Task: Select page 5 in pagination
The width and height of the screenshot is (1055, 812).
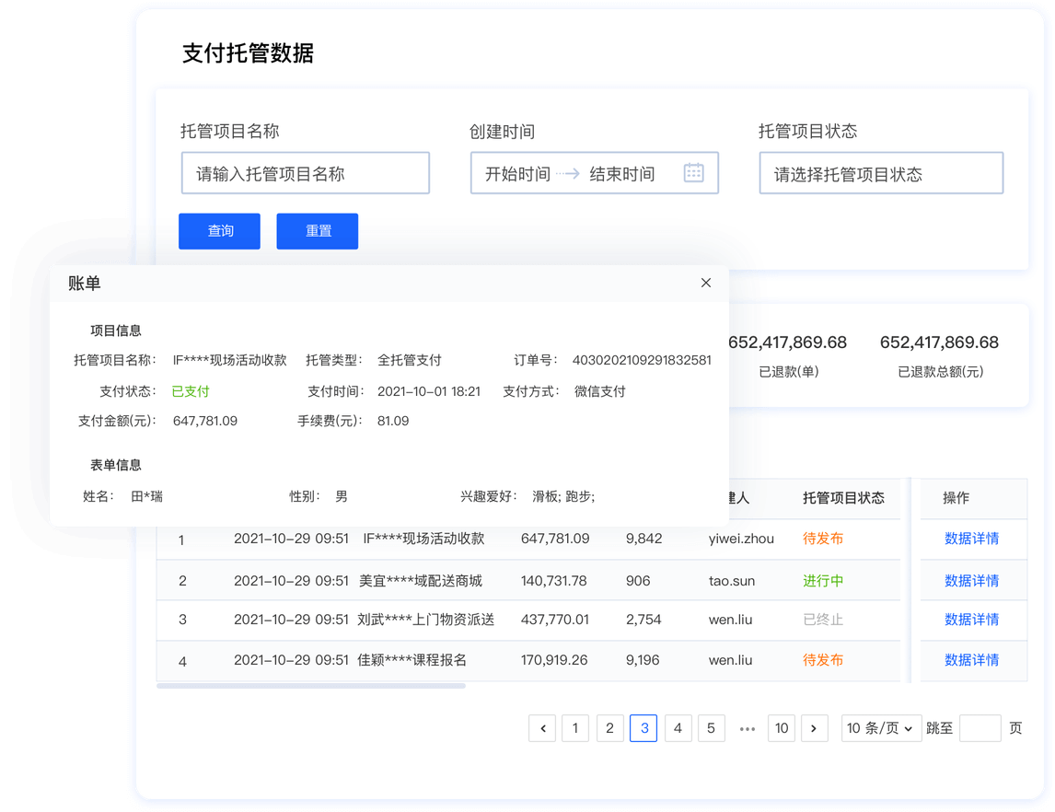Action: coord(711,728)
